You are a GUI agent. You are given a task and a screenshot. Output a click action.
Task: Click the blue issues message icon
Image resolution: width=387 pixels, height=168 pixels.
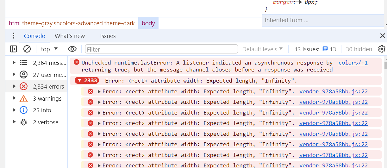click(x=325, y=49)
